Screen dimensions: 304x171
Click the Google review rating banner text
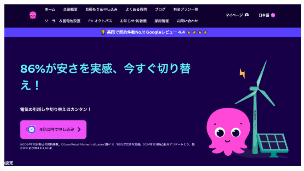tap(146, 32)
